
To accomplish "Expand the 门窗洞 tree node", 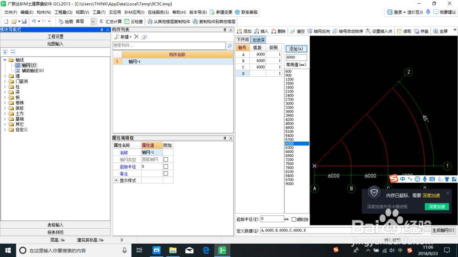I will click(x=5, y=81).
